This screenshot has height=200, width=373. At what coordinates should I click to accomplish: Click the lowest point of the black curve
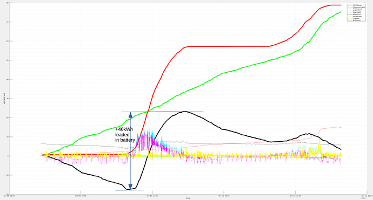click(x=129, y=189)
